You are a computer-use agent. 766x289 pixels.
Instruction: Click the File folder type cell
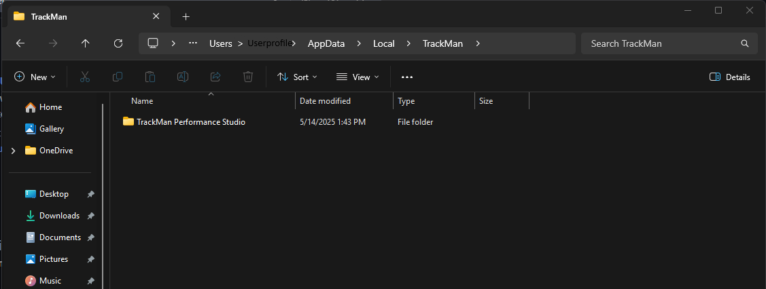[x=415, y=122]
